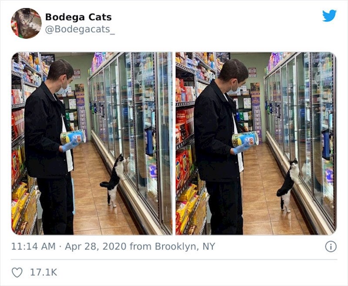Click the cat in the second photo
This screenshot has height=286, width=348.
(x=288, y=185)
